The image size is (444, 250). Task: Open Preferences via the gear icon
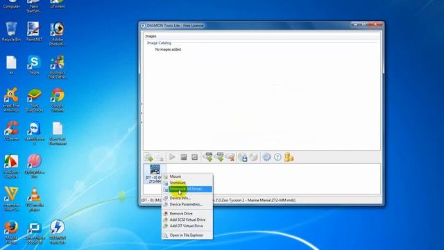(x=266, y=157)
